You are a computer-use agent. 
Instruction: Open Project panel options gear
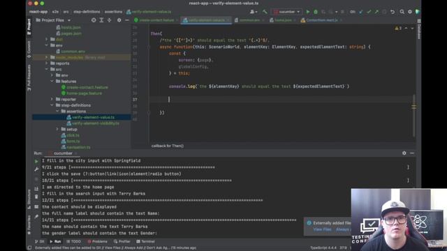coord(119,20)
